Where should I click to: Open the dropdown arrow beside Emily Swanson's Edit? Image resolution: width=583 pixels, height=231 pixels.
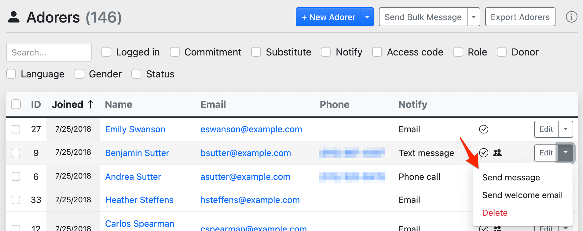[x=566, y=129]
